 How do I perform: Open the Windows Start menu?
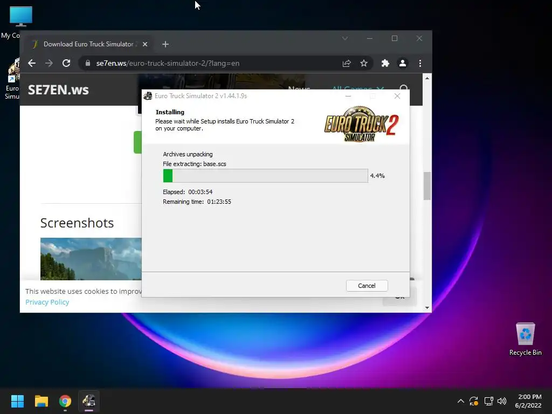tap(17, 401)
